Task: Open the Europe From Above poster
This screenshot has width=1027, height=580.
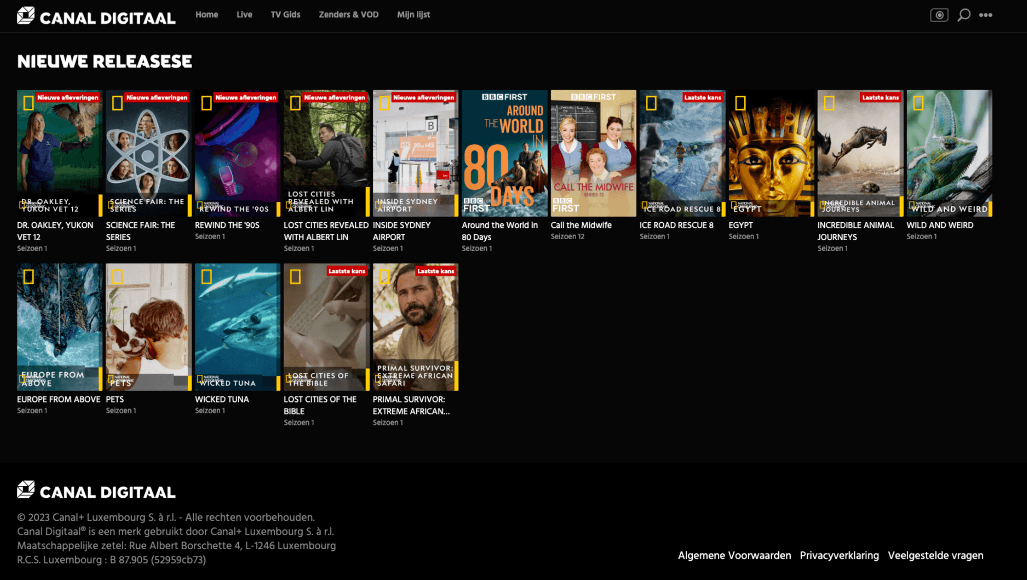Action: [60, 327]
